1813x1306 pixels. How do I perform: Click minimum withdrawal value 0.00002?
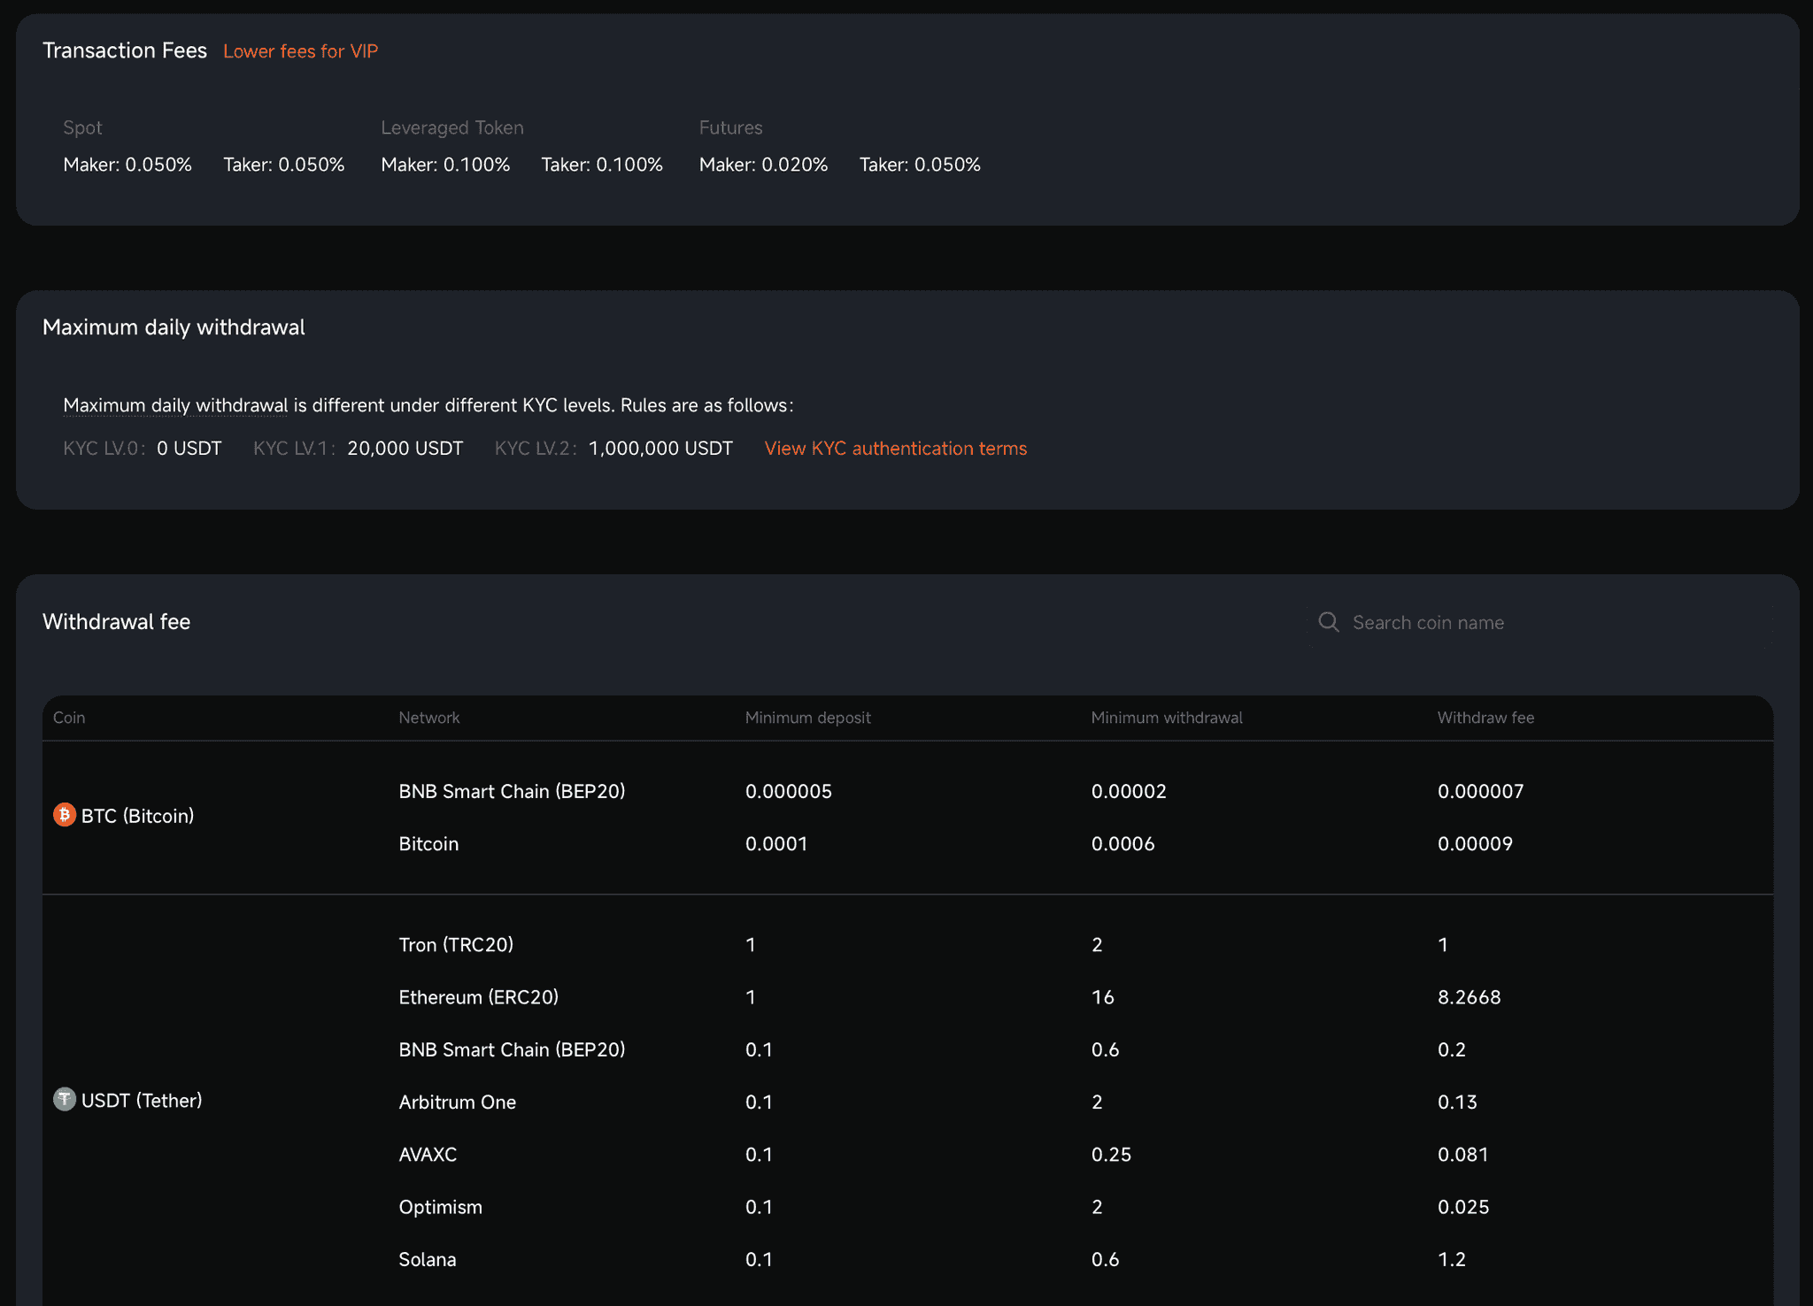[x=1129, y=791]
